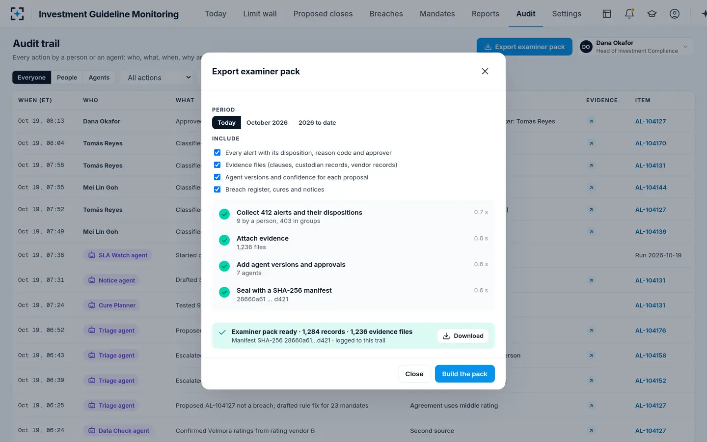This screenshot has width=707, height=442.
Task: Open evidence for the Oct 19, 06:43 row
Action: (x=591, y=356)
